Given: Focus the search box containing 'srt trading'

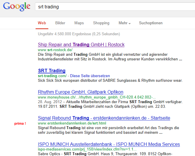Looking at the screenshot, I should pyautogui.click(x=115, y=7).
